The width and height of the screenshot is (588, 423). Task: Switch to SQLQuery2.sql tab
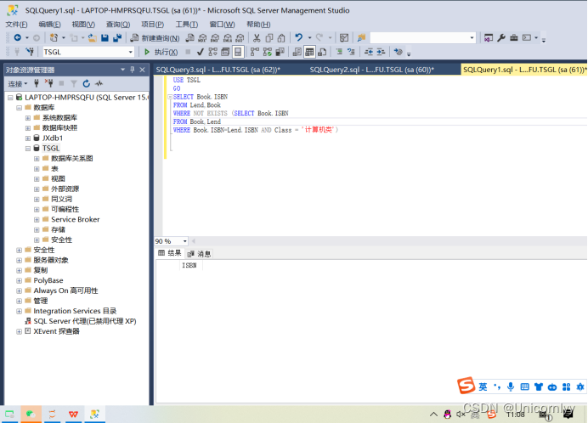click(x=371, y=70)
